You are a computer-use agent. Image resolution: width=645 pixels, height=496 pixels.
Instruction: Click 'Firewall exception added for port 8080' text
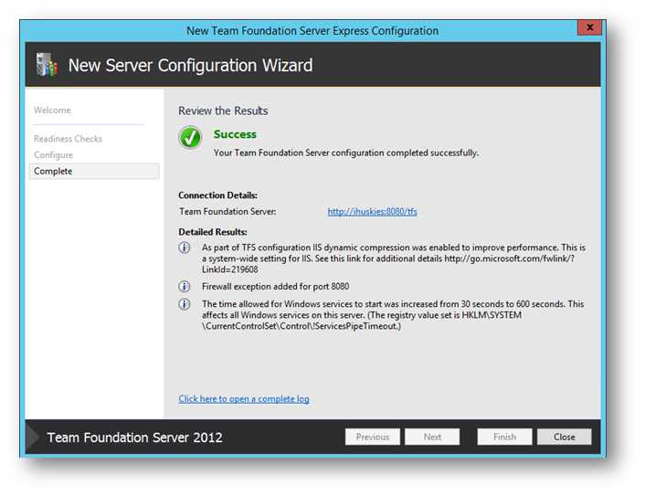tap(276, 286)
